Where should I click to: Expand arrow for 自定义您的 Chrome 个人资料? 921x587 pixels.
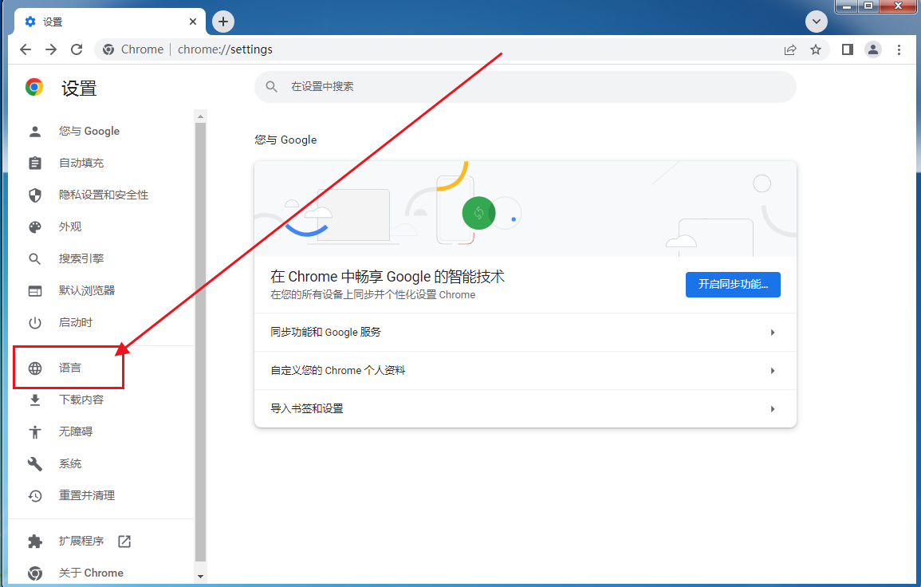pos(773,371)
